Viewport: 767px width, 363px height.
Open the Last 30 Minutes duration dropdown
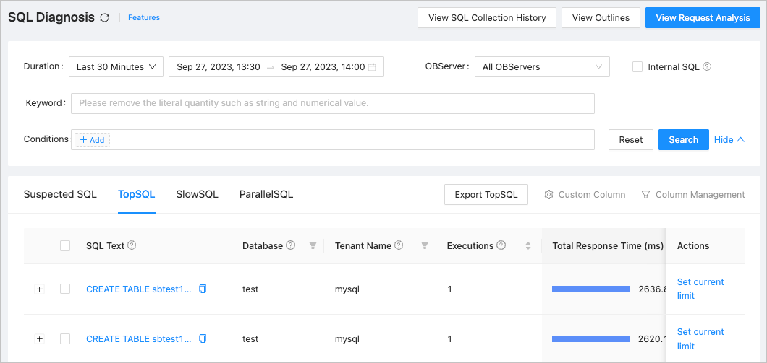click(116, 67)
